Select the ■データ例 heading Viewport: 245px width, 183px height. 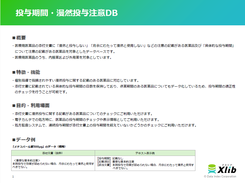tap(24, 139)
